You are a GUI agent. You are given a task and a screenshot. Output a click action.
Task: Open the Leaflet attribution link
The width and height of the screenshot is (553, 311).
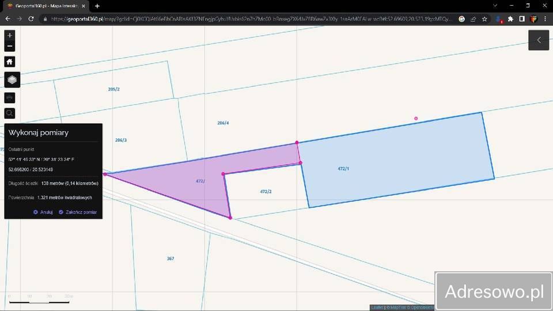coord(377,308)
